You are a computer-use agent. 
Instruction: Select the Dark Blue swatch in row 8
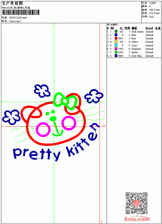(116, 56)
